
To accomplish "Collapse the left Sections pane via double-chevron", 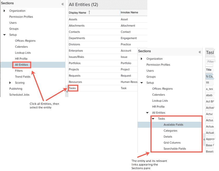I will (63, 4).
